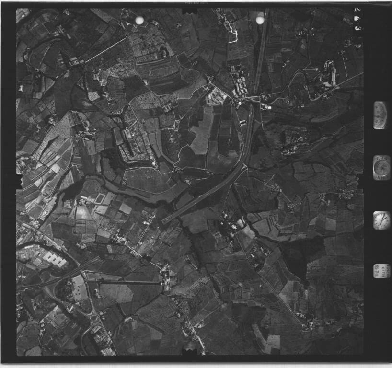Viewport: 392px width, 368px height.
Task: Click the clock face in the right margin
Action: click(x=381, y=220)
